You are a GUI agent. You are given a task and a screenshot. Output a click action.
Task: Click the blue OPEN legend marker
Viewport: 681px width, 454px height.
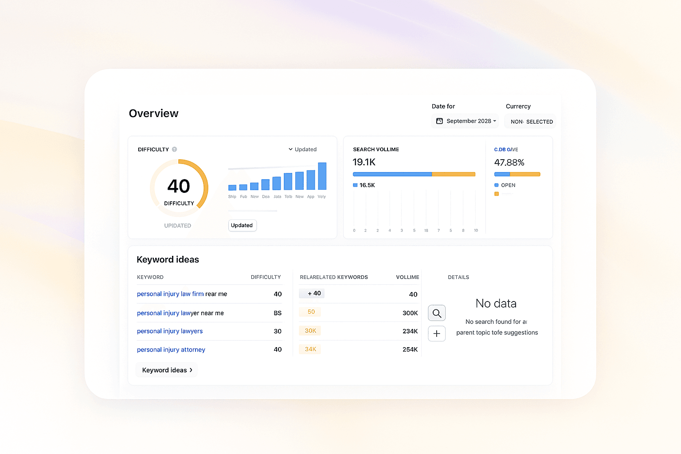point(497,185)
